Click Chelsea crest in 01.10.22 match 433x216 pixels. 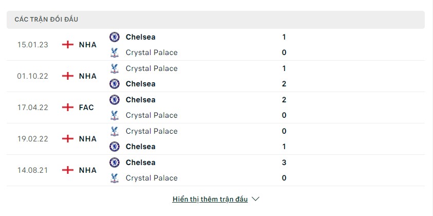(x=115, y=84)
